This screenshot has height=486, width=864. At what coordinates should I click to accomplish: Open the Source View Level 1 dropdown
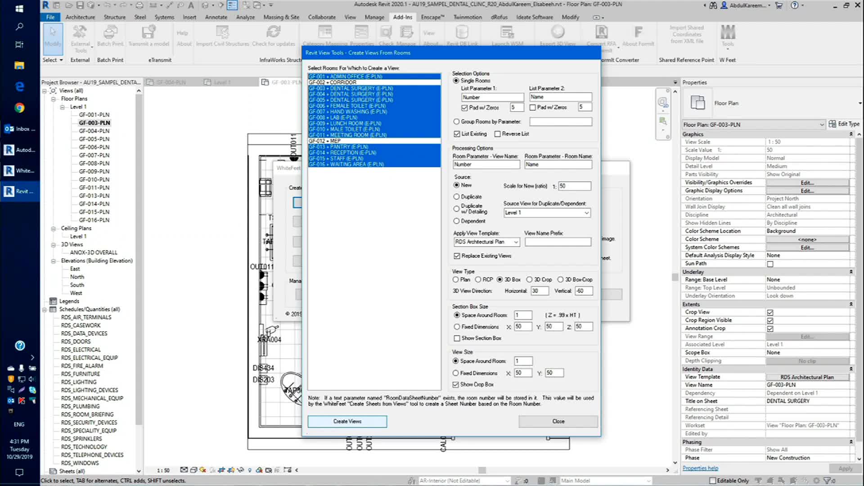coord(586,213)
